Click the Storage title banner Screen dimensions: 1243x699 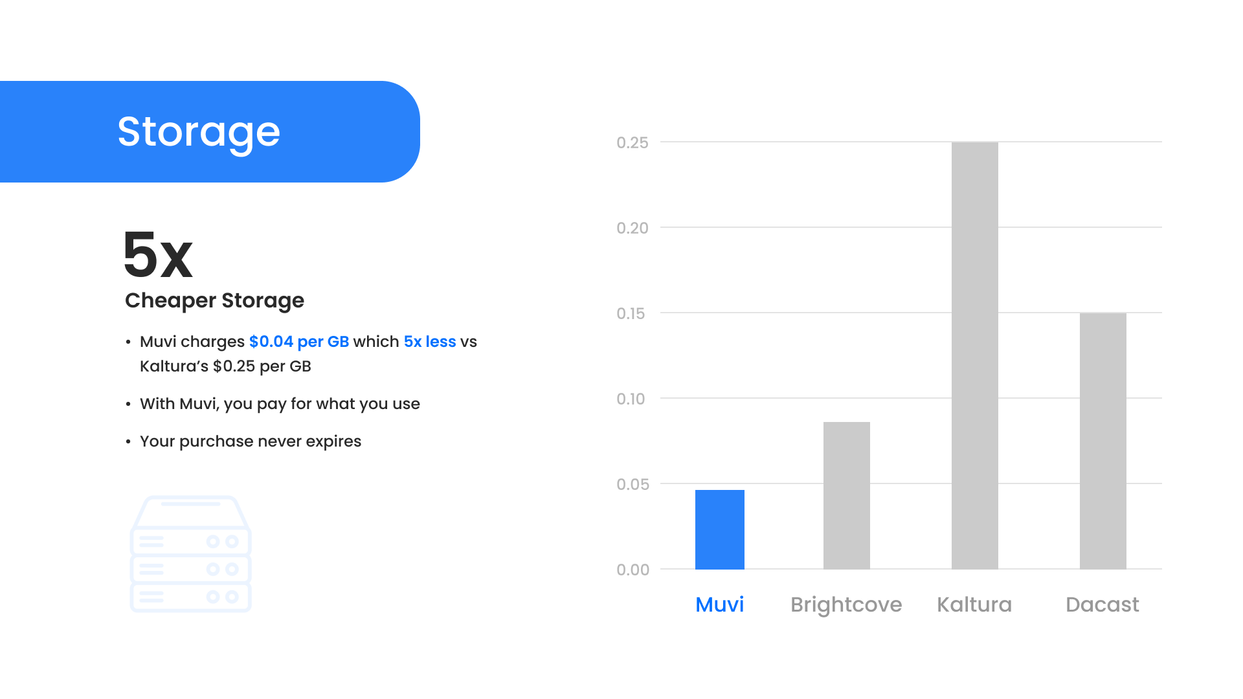pyautogui.click(x=210, y=131)
